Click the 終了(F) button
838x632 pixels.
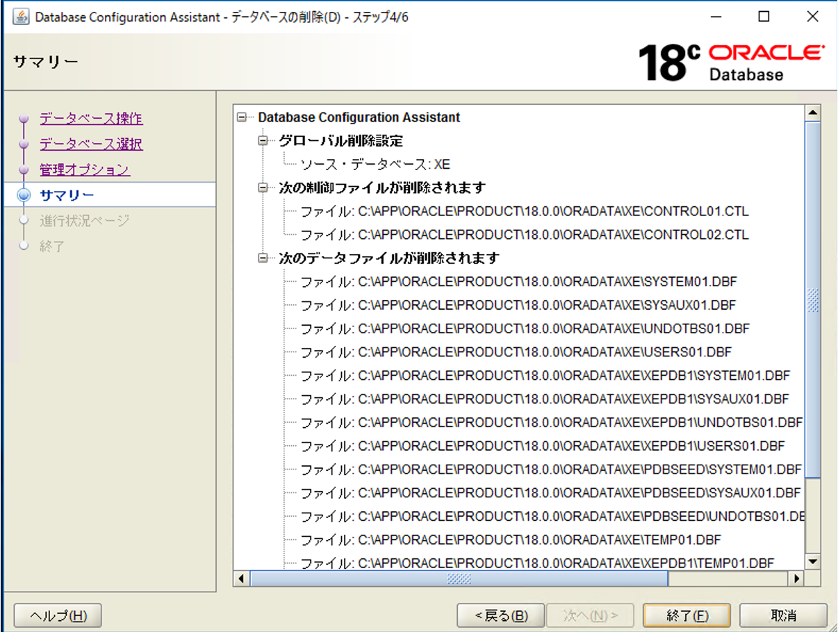[686, 615]
